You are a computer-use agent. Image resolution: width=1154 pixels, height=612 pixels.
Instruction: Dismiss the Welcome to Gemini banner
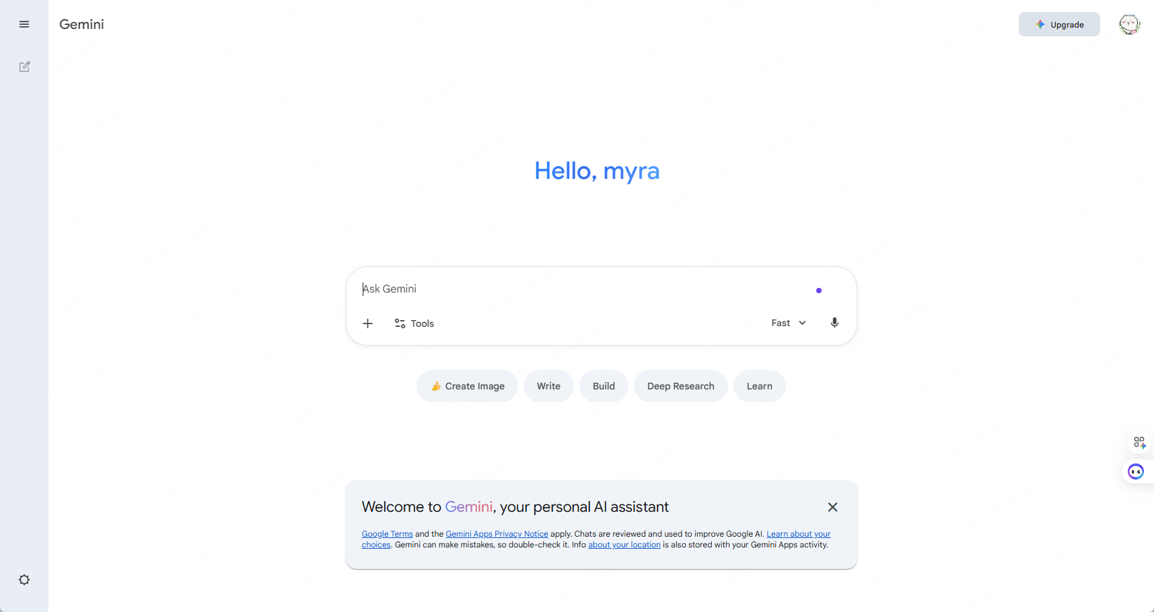click(832, 507)
